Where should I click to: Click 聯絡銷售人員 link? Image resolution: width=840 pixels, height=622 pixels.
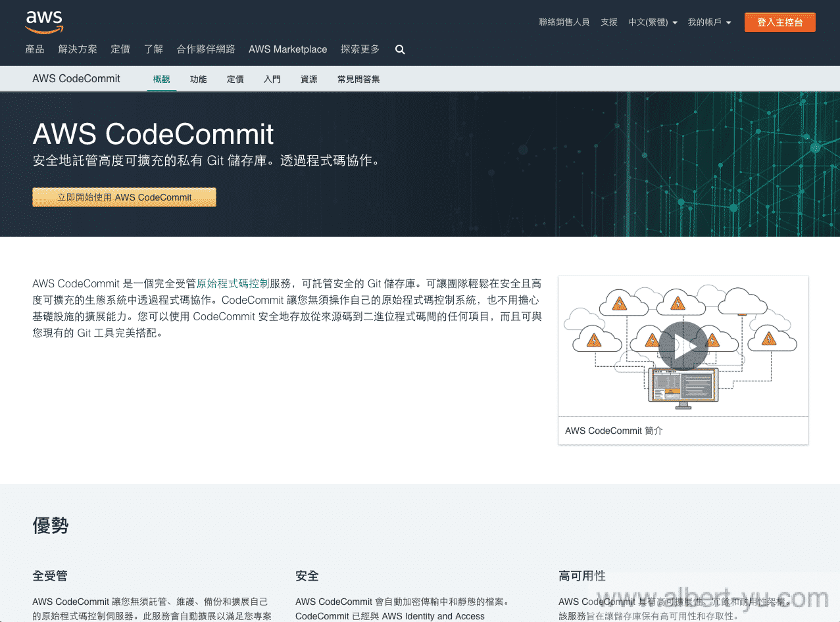pos(564,22)
